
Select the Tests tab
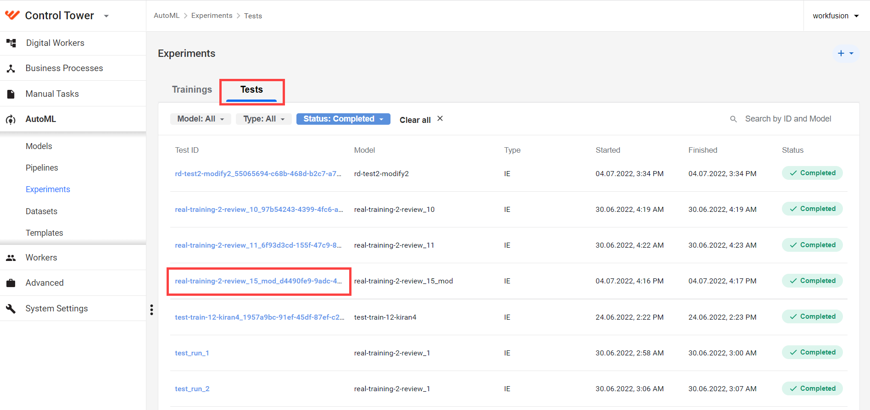pyautogui.click(x=252, y=89)
